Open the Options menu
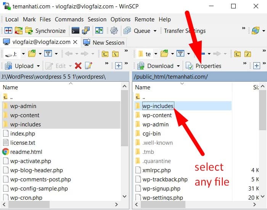 point(121,19)
